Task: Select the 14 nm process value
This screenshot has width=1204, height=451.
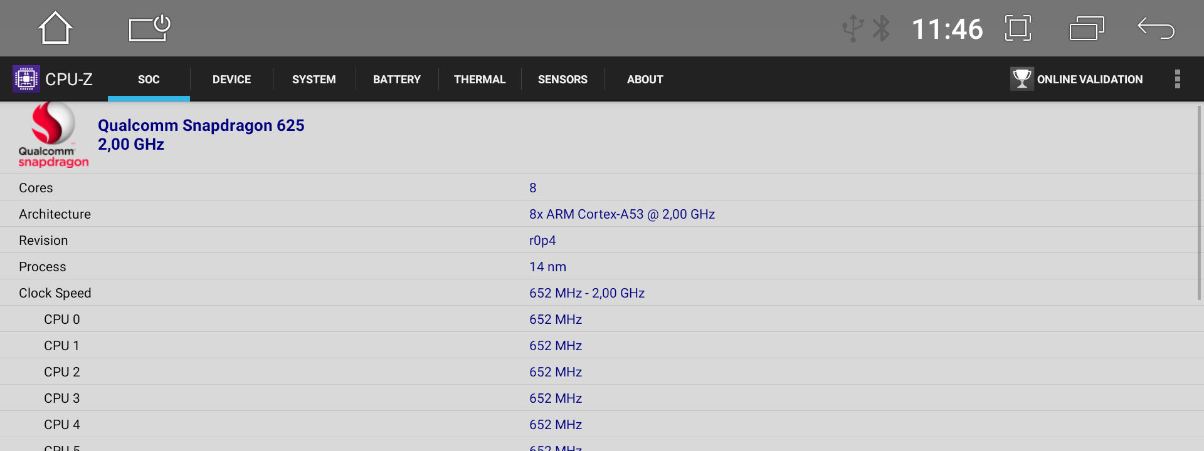Action: pyautogui.click(x=547, y=267)
